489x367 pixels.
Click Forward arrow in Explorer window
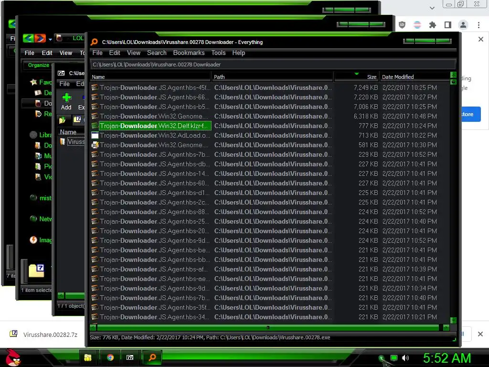click(40, 38)
